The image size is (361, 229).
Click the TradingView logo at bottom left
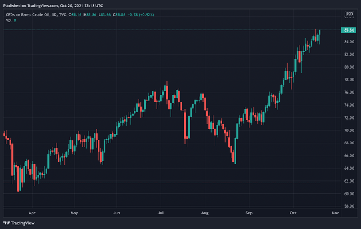(19, 223)
